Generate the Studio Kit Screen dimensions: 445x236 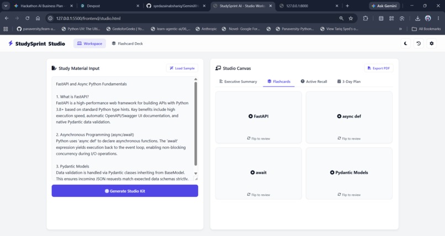pyautogui.click(x=125, y=191)
